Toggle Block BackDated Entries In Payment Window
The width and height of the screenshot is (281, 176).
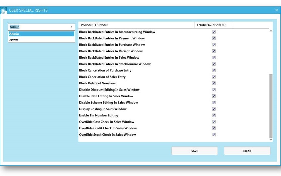tap(214, 38)
